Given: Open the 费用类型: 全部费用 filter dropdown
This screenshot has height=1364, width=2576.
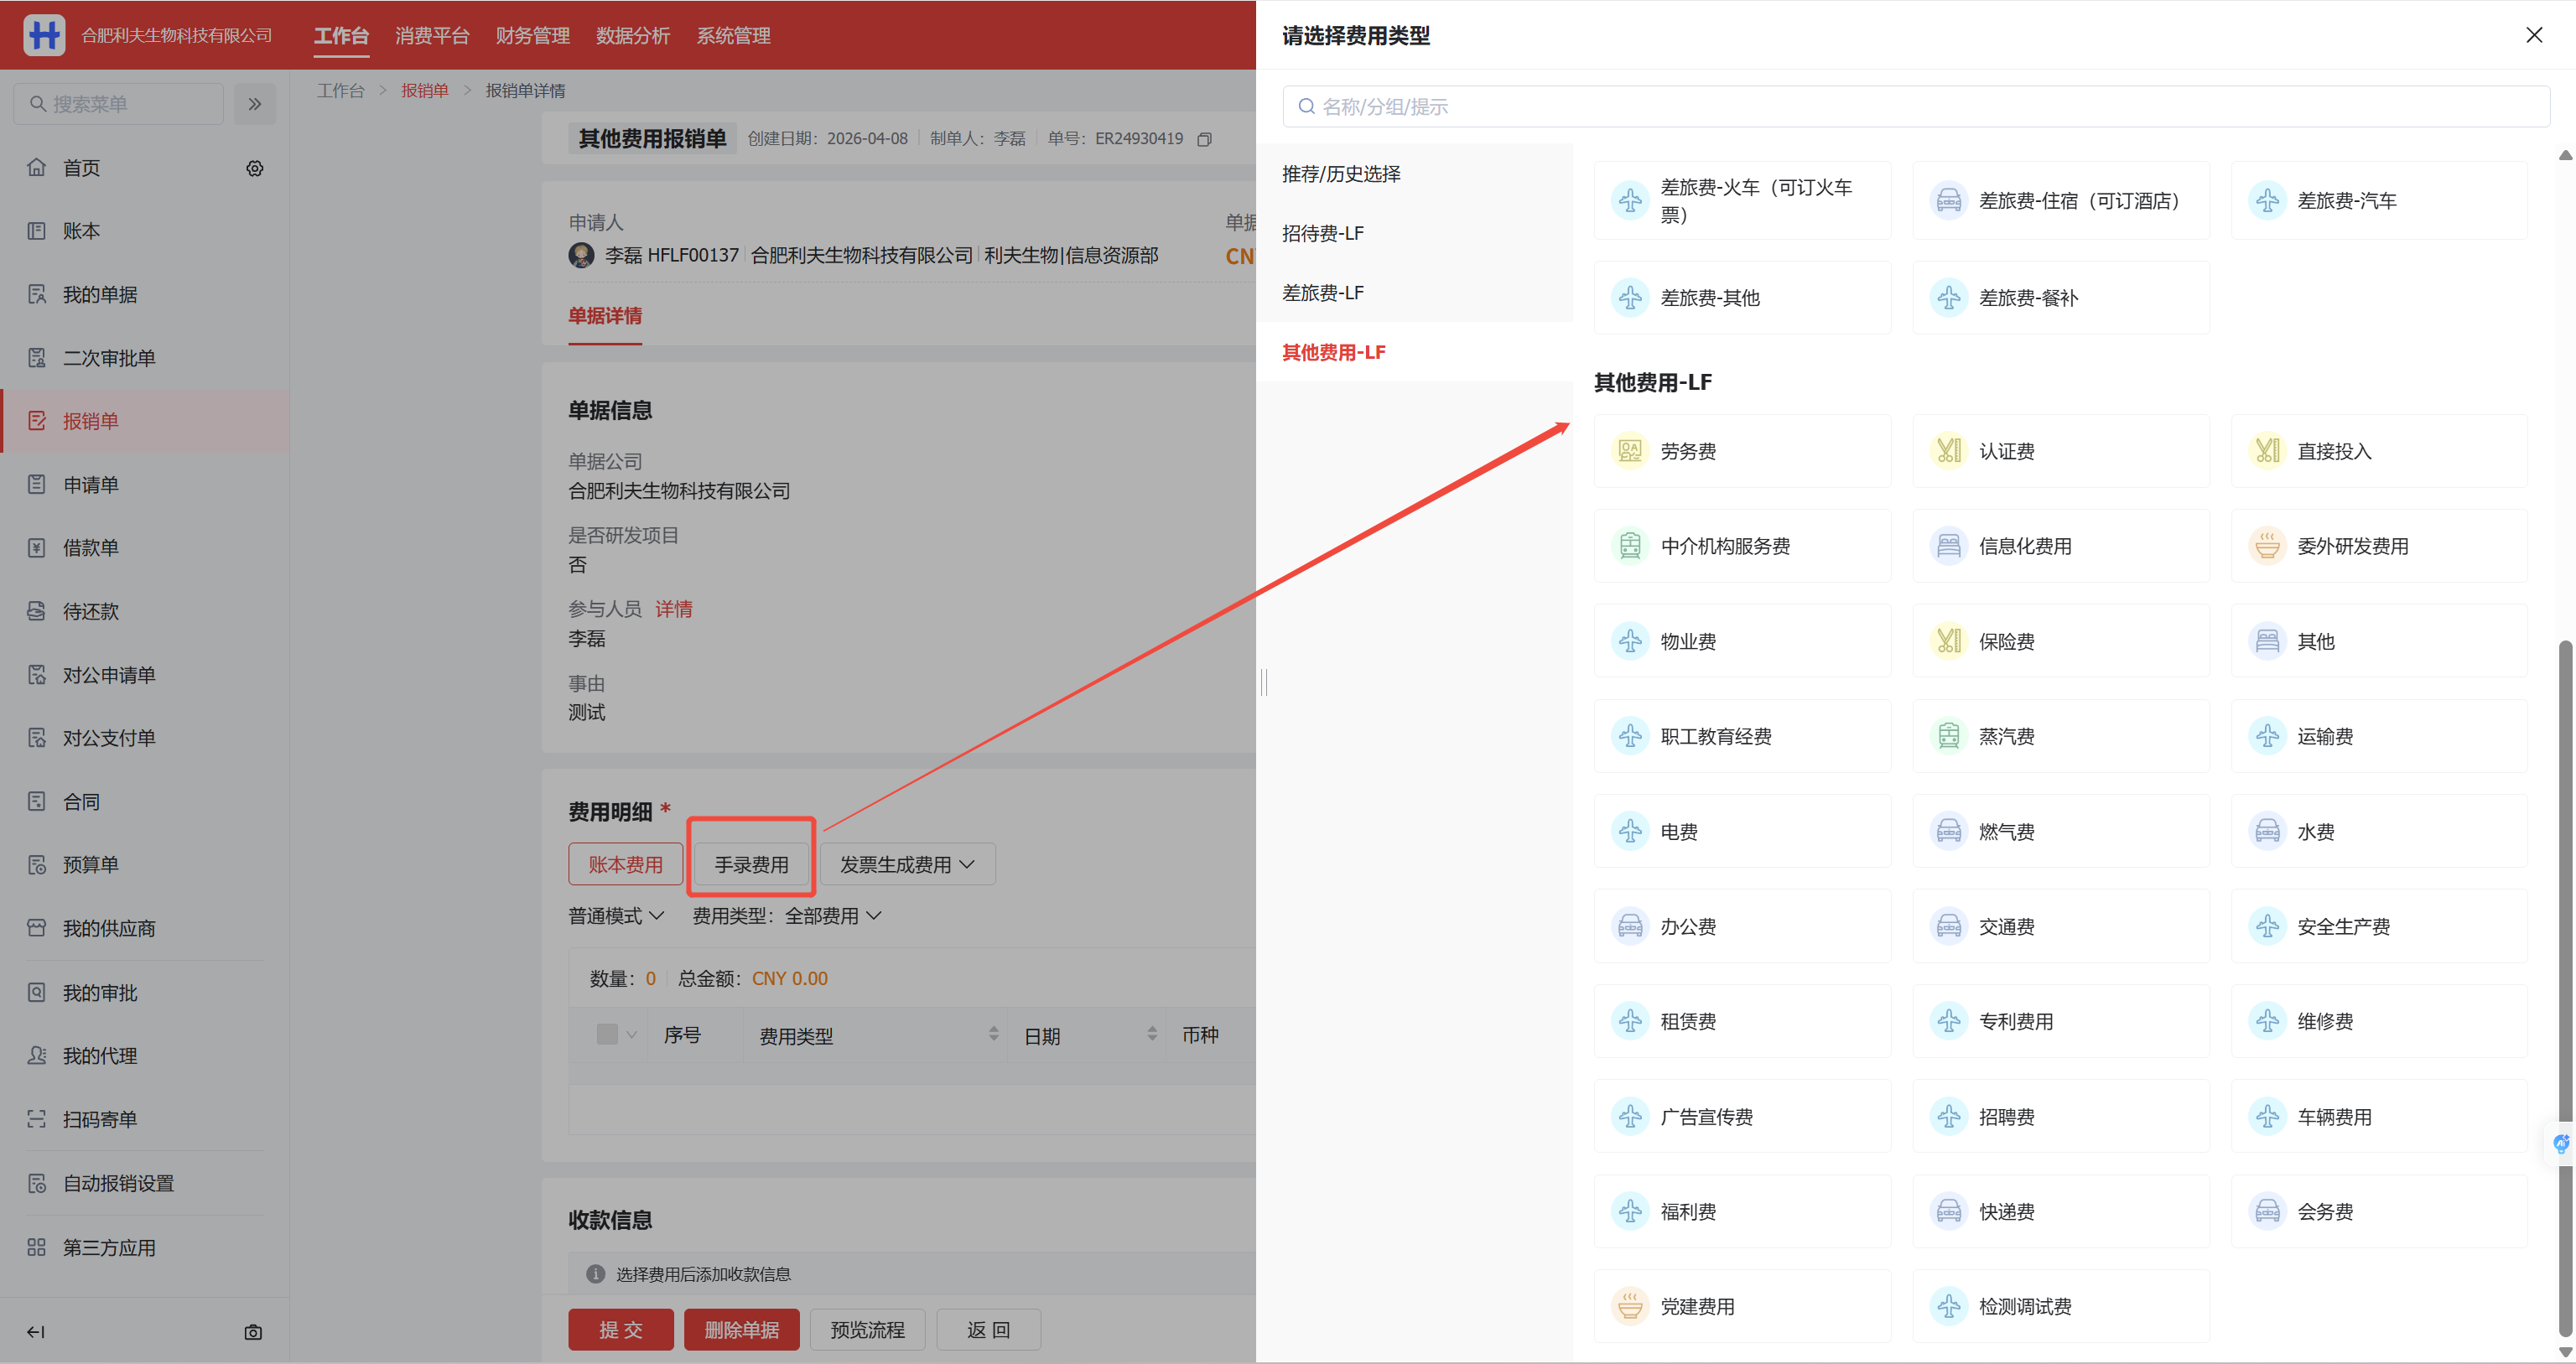Looking at the screenshot, I should [x=787, y=915].
